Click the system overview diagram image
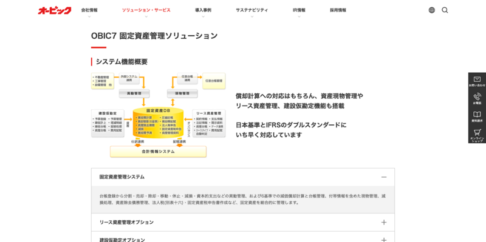 click(159, 115)
